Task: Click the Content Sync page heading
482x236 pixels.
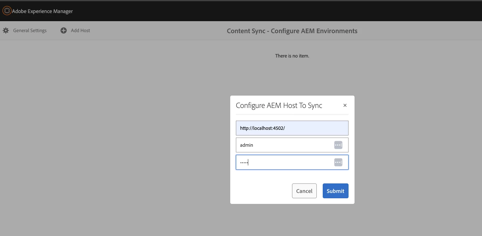Action: (x=292, y=31)
